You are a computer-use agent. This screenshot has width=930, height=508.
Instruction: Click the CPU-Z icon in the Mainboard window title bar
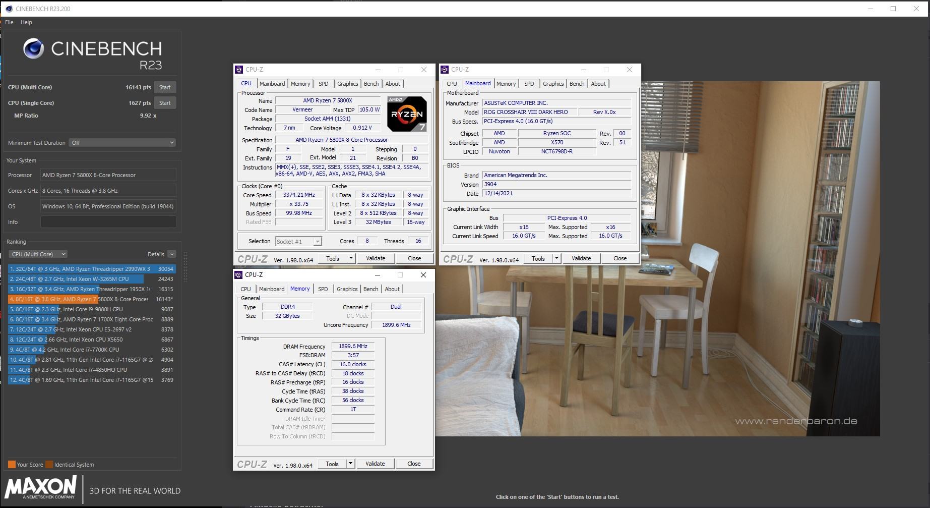coord(445,70)
